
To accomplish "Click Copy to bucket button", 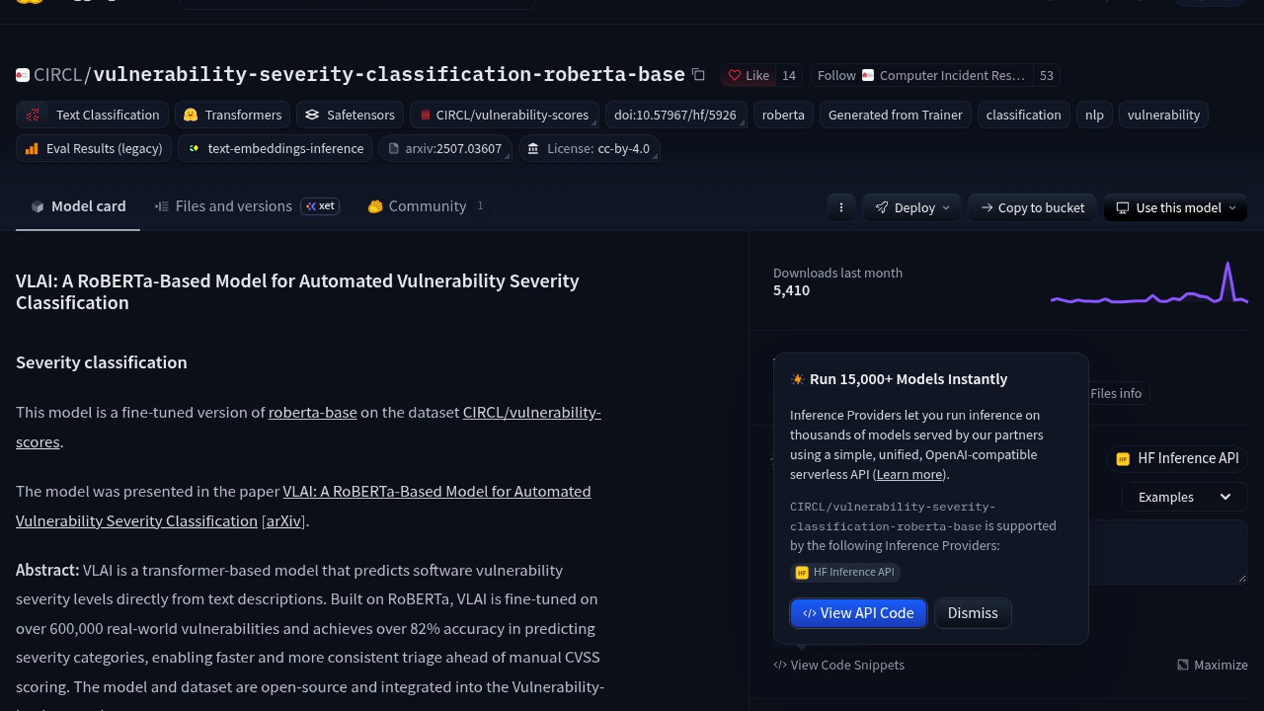I will [x=1032, y=207].
